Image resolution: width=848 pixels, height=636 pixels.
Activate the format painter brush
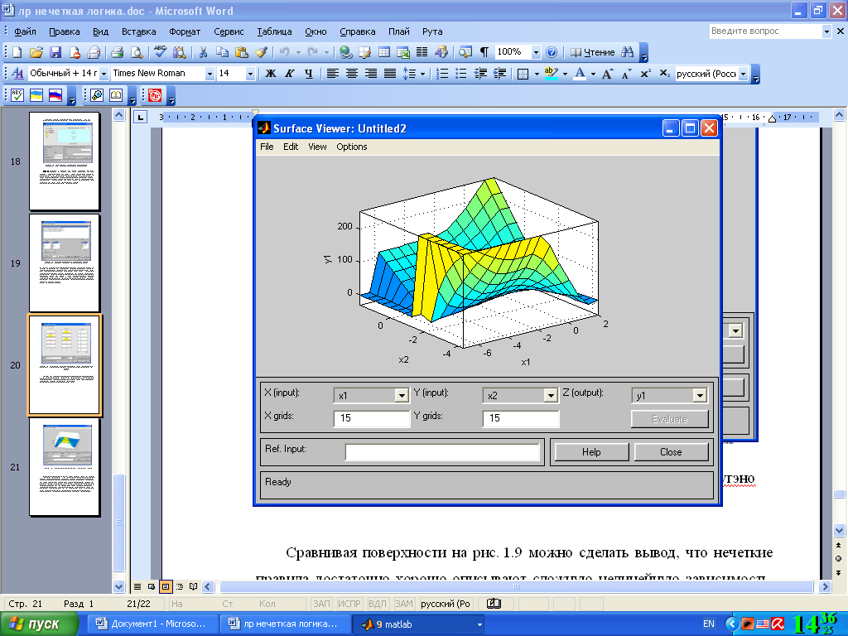[x=261, y=52]
